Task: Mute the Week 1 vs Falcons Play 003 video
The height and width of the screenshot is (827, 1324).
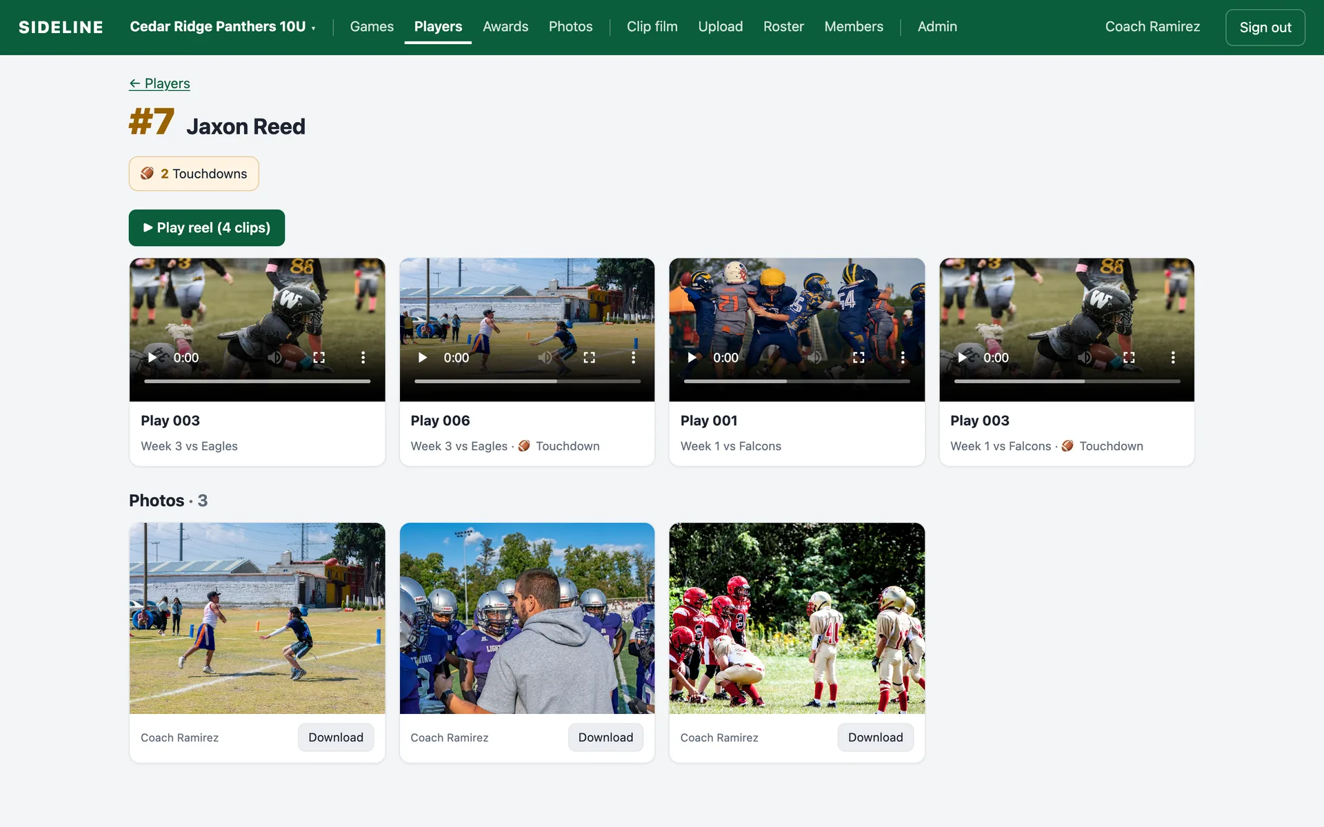Action: pos(1085,358)
